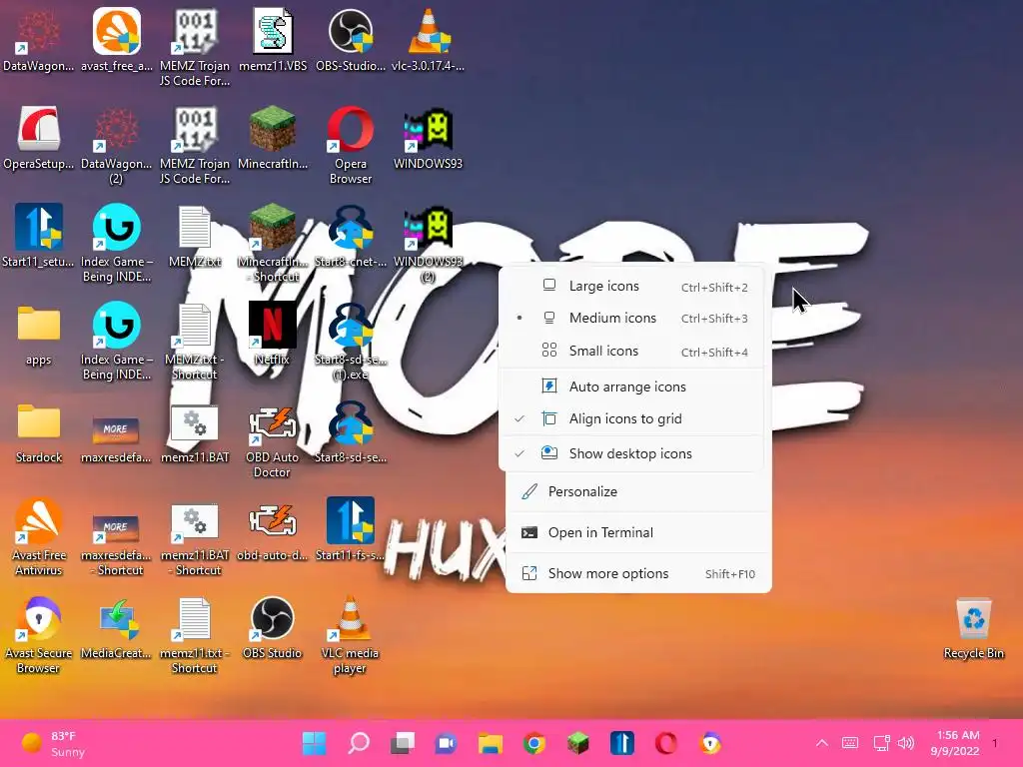Select the apps folder
Image resolution: width=1023 pixels, height=767 pixels.
(x=39, y=334)
